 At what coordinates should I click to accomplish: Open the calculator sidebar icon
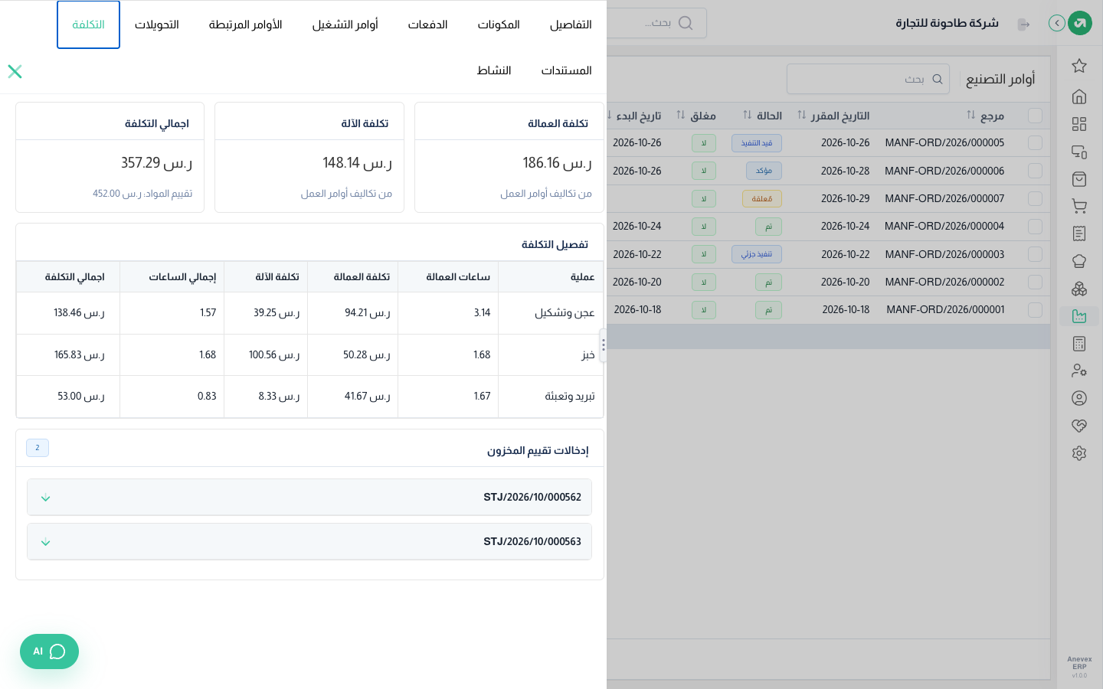click(x=1079, y=344)
